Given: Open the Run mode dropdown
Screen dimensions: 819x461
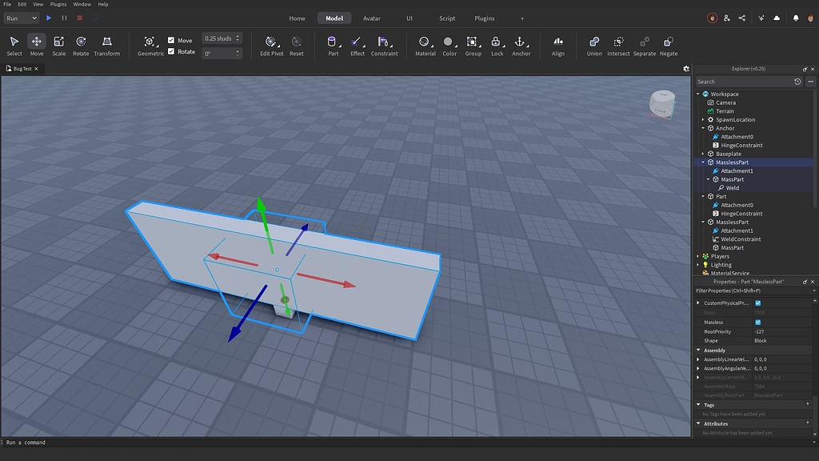Looking at the screenshot, I should click(21, 18).
